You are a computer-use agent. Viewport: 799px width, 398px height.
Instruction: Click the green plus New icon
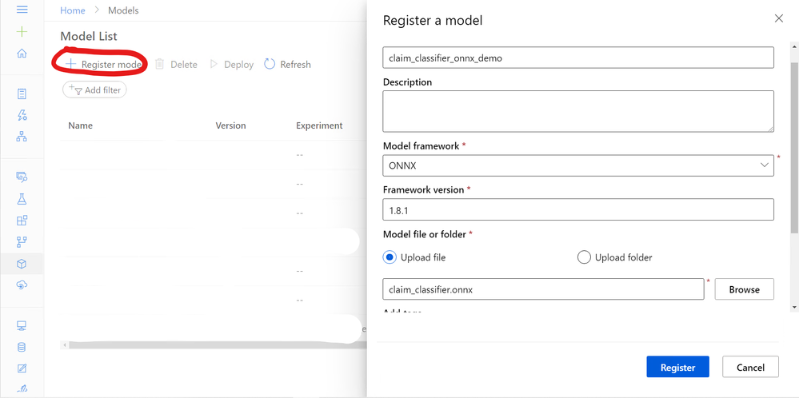(22, 32)
